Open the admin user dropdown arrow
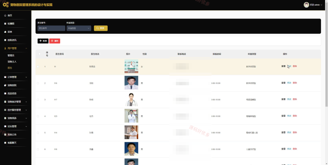Image resolution: width=328 pixels, height=165 pixels. (x=322, y=5)
